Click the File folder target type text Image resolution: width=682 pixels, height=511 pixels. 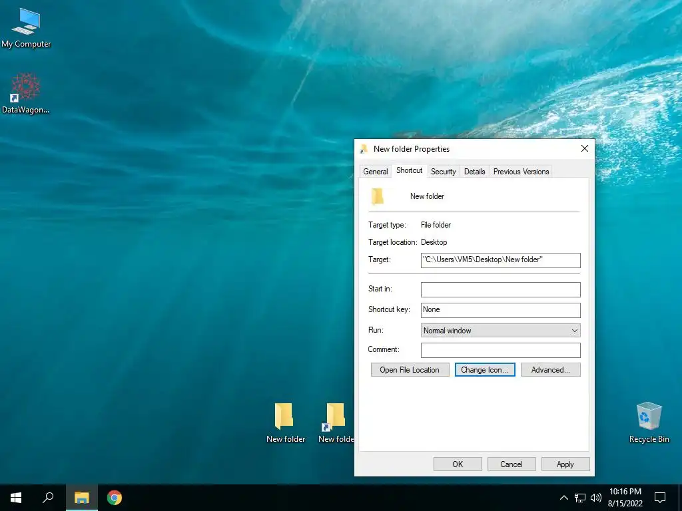pos(436,225)
